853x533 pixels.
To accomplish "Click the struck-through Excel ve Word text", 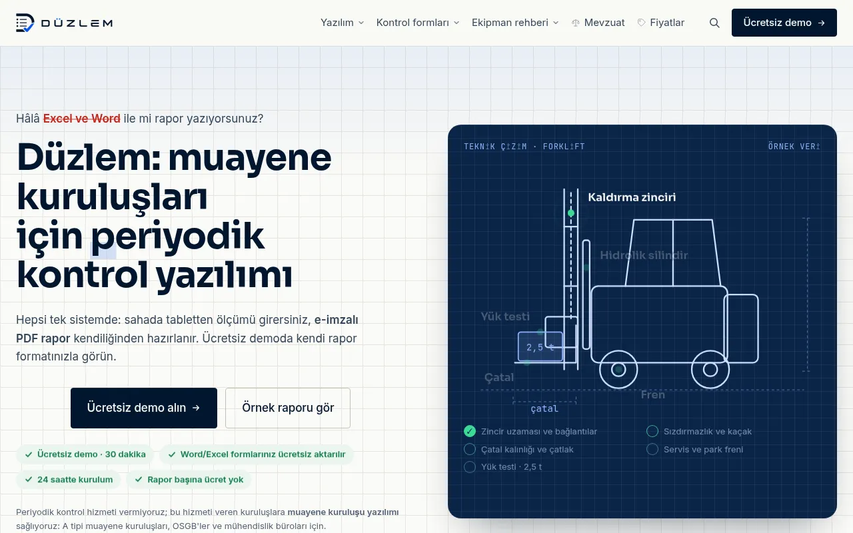I will [x=82, y=119].
